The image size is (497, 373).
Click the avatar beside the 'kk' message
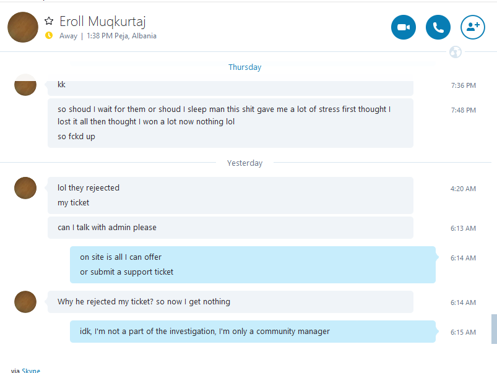click(25, 85)
